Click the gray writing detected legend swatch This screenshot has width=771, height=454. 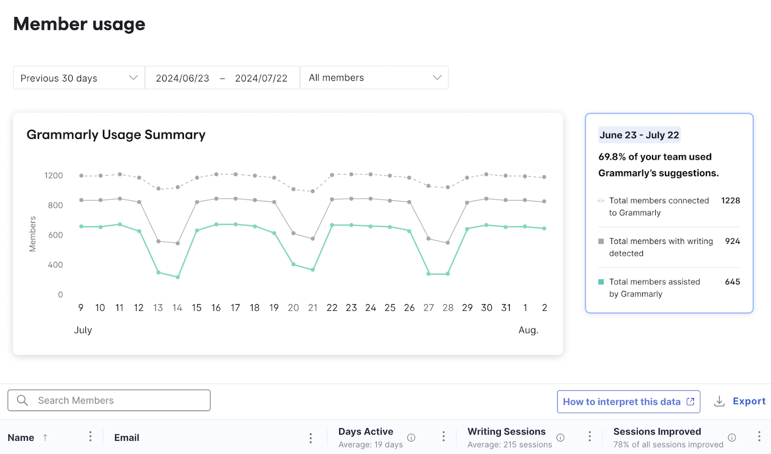click(x=601, y=241)
